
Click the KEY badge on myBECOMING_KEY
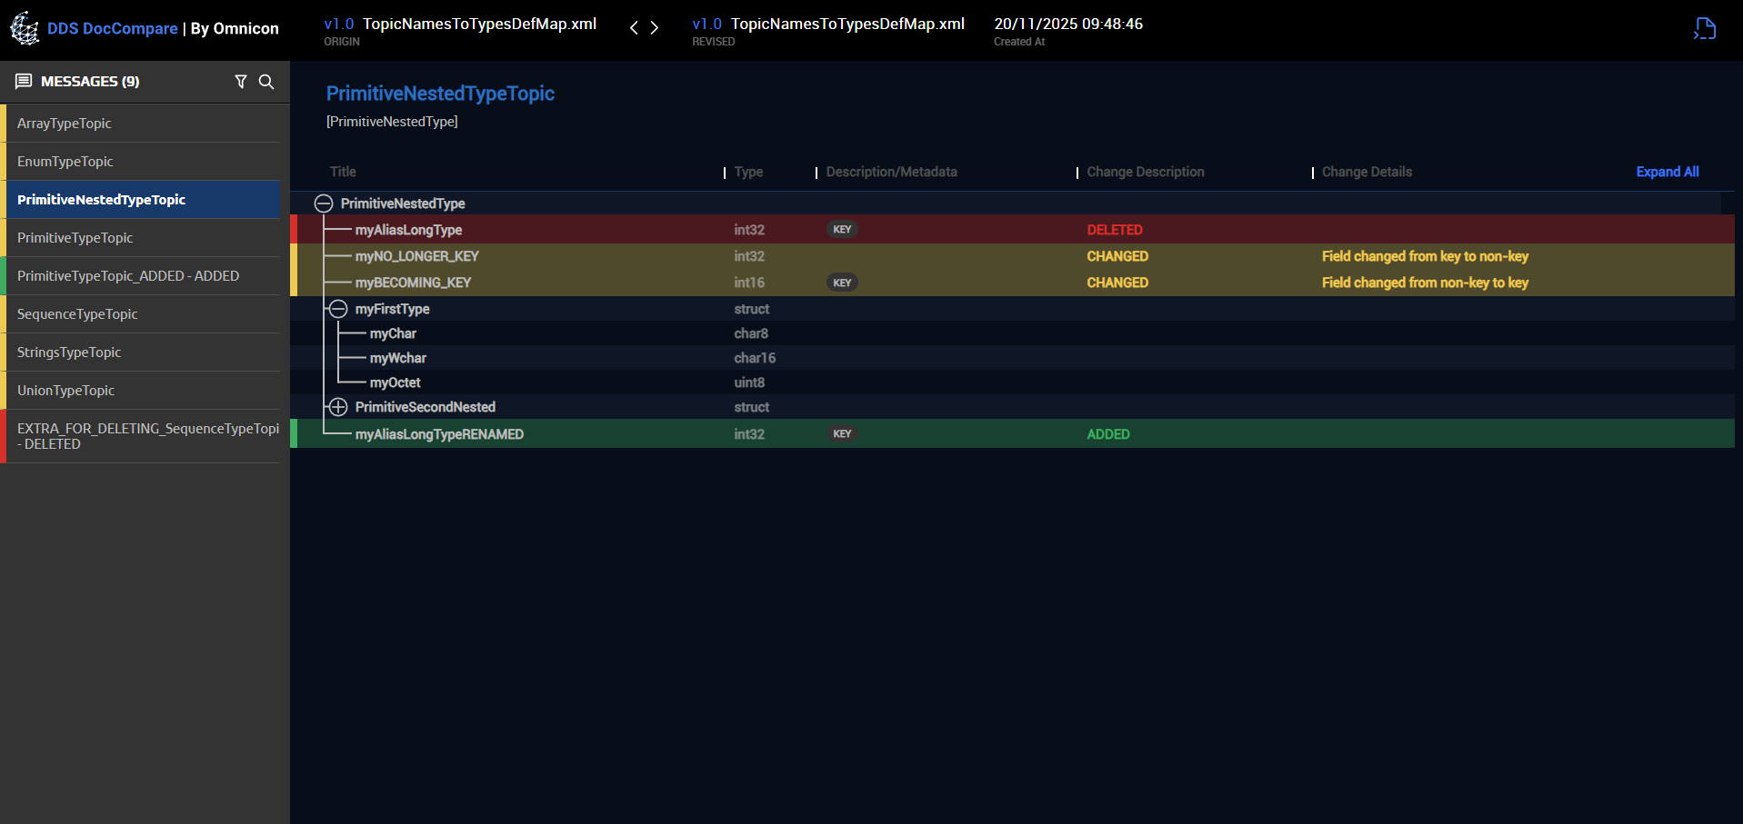pyautogui.click(x=841, y=283)
